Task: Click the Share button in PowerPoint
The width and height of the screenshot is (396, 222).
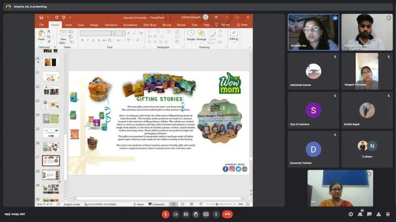Action: [x=242, y=25]
